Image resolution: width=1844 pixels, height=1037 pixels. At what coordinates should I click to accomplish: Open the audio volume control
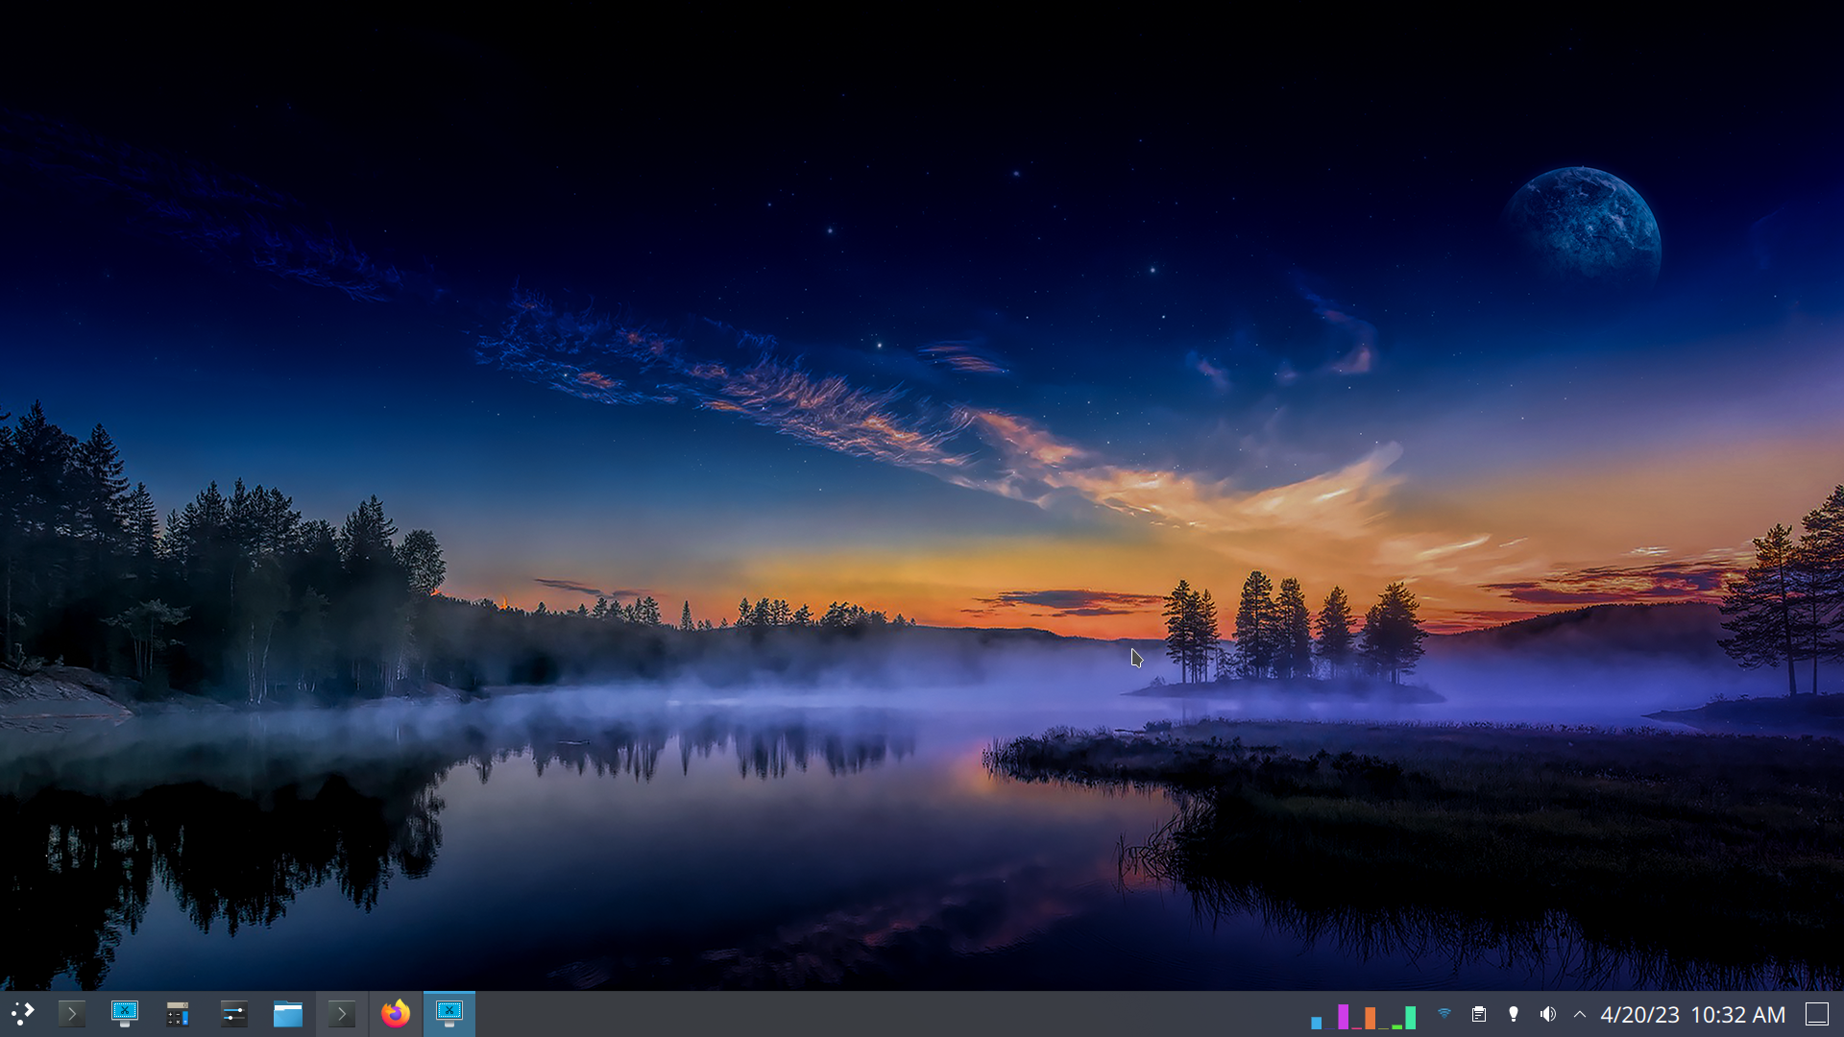(x=1547, y=1014)
